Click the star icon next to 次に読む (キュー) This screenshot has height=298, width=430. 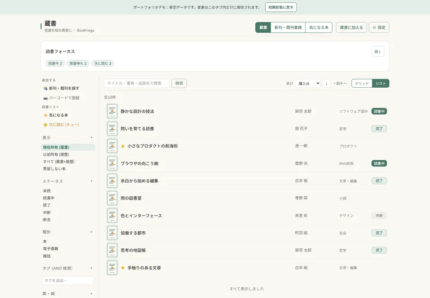pos(46,125)
